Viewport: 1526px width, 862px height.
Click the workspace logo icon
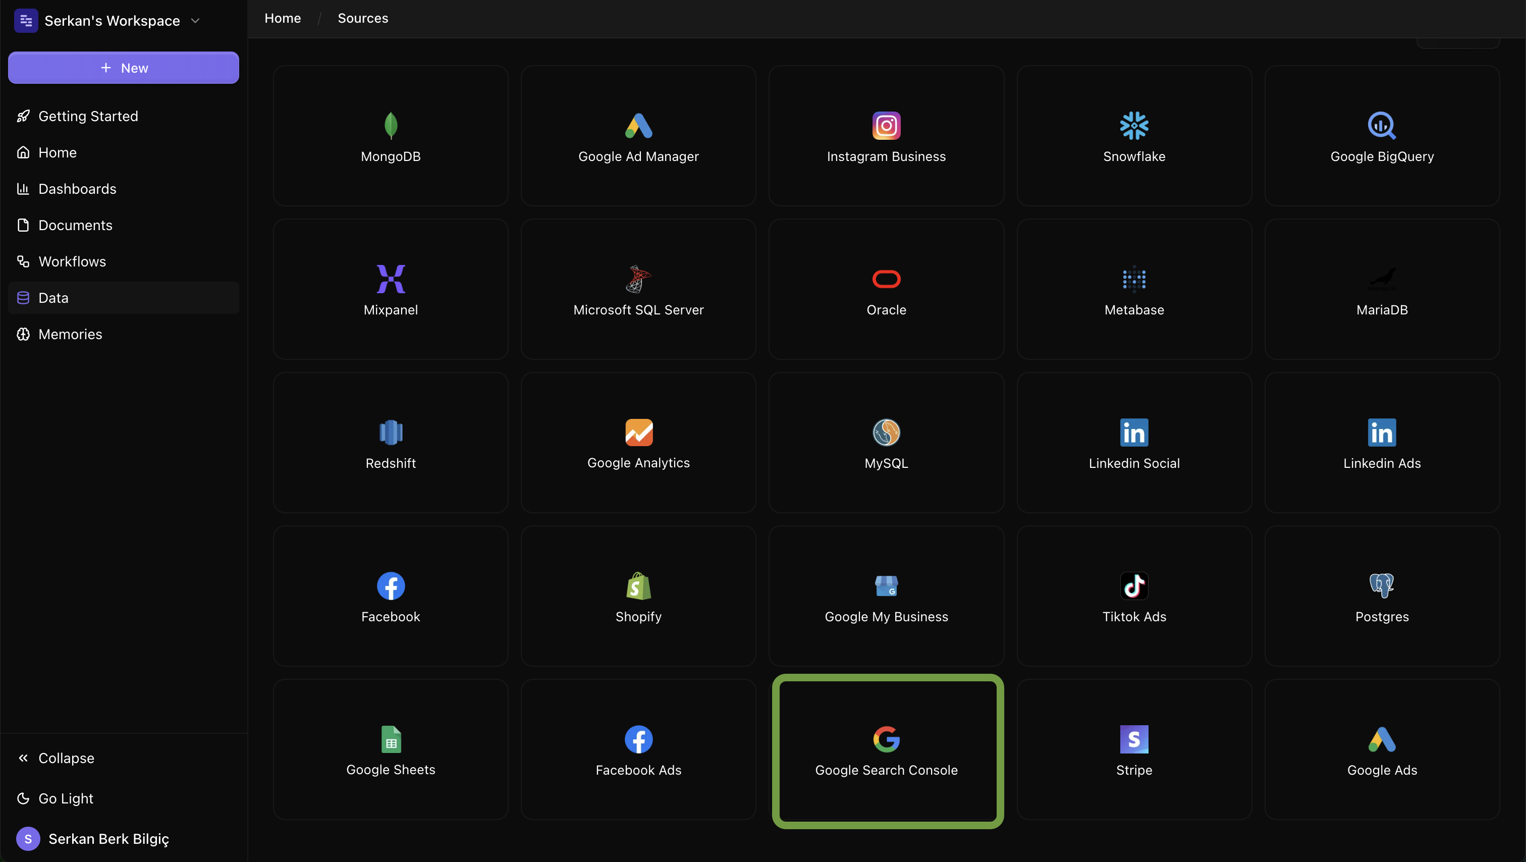coord(26,21)
